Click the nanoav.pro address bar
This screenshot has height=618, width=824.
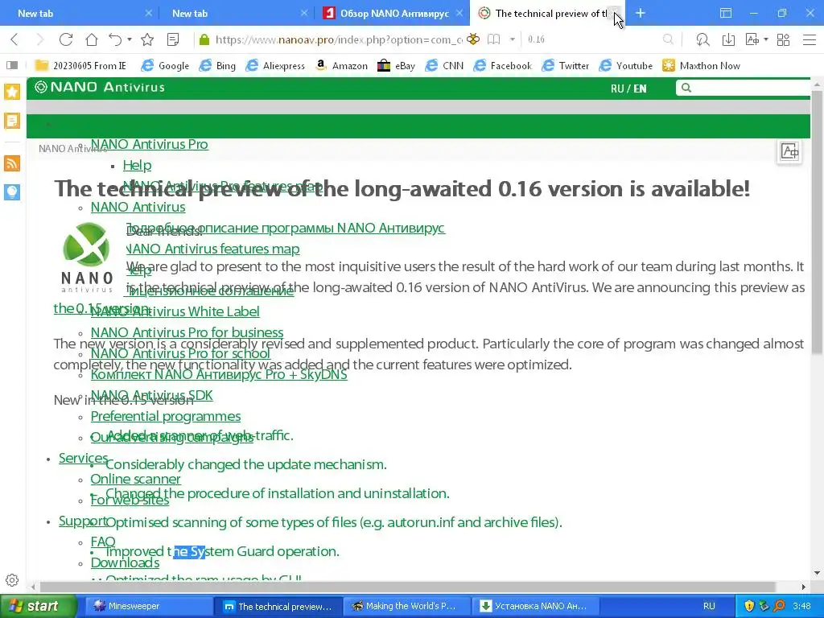[339, 39]
